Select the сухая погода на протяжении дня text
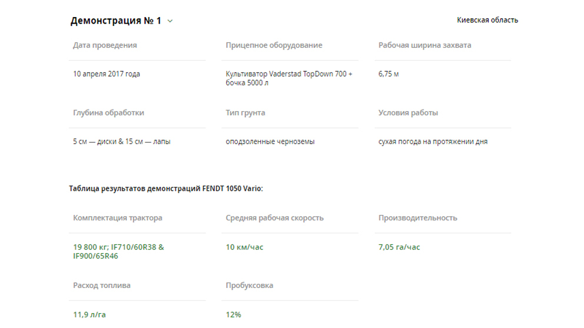This screenshot has height=328, width=584. point(433,142)
